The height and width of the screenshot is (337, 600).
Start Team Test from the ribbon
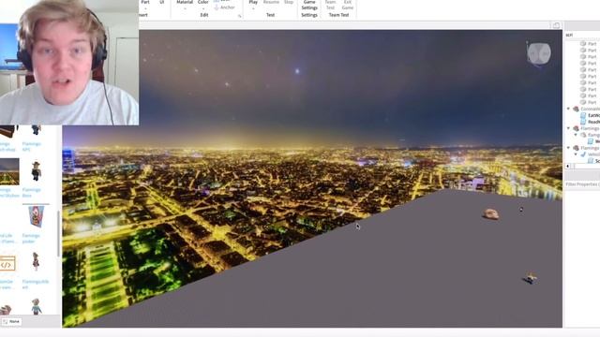click(330, 5)
